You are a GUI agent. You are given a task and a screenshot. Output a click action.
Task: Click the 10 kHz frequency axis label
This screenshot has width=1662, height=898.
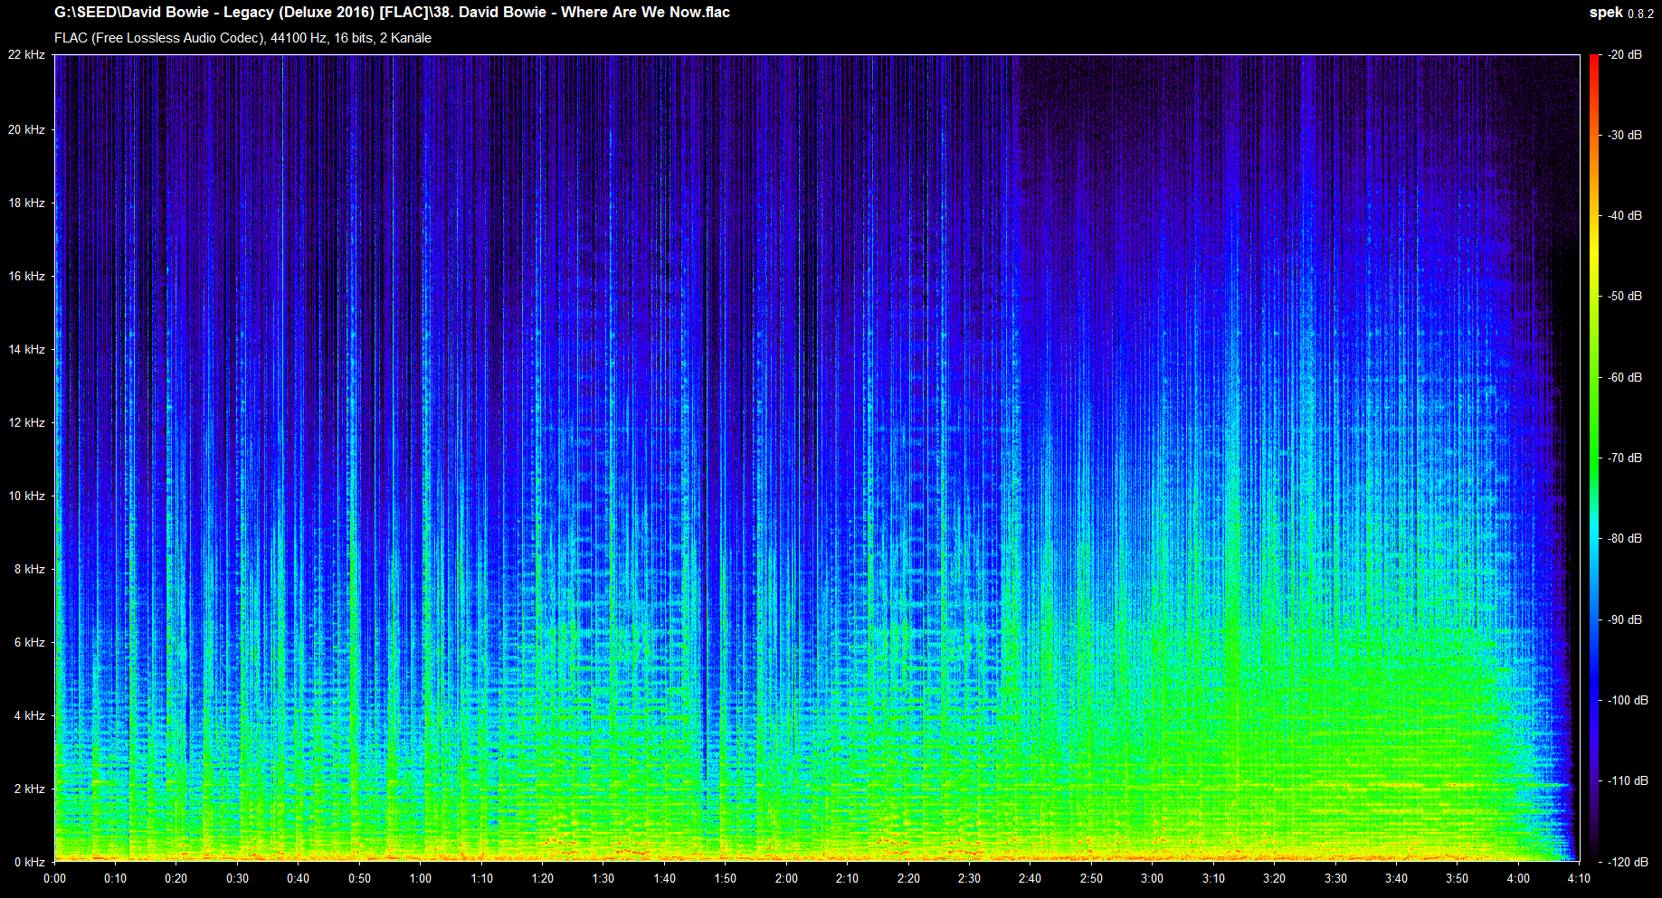click(26, 496)
